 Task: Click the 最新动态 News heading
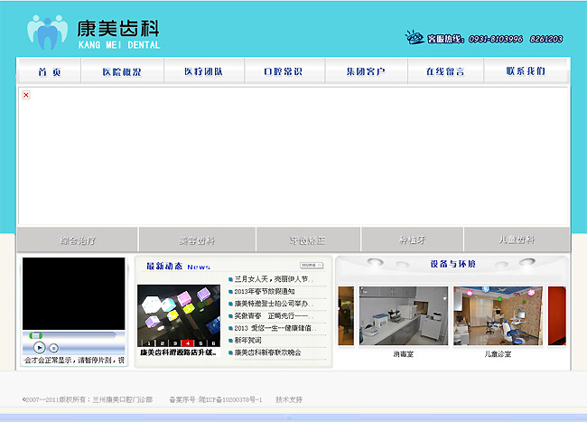(178, 267)
